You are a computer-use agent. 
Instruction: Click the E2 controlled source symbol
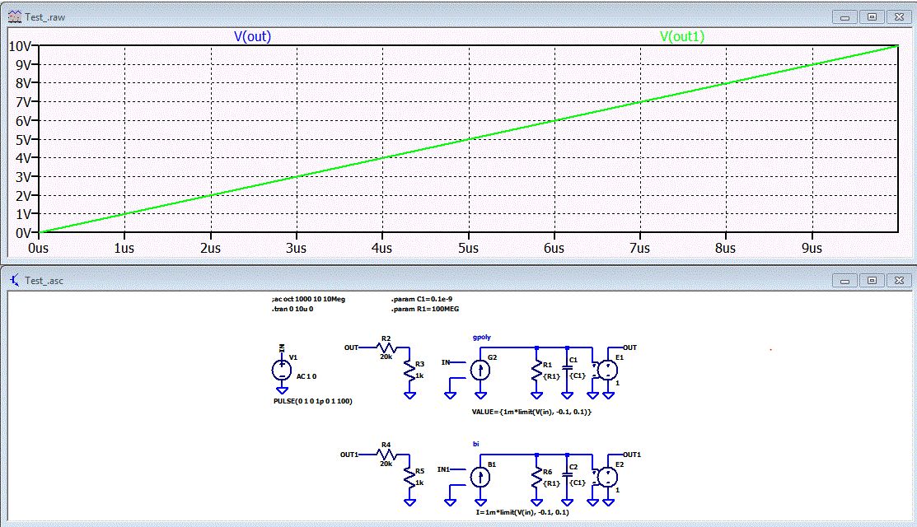click(607, 478)
